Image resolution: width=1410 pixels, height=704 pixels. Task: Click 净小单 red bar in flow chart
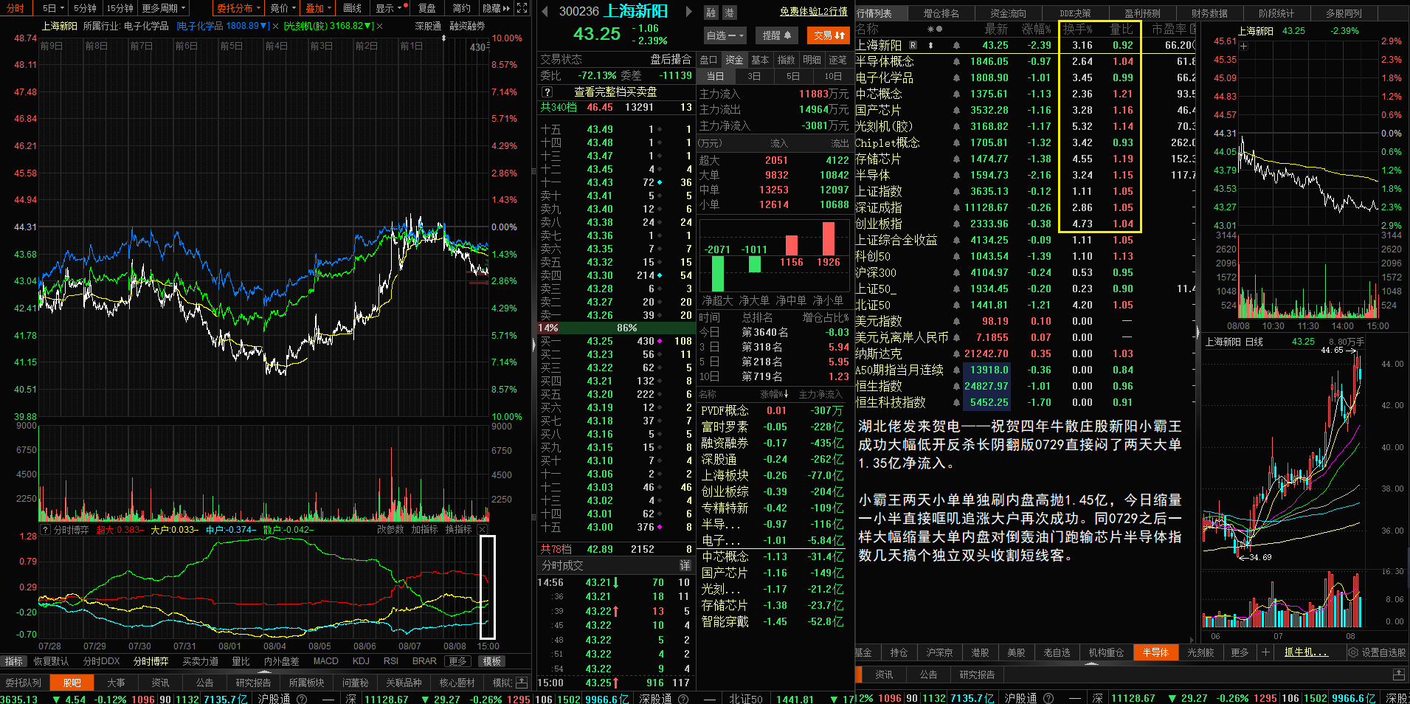tap(828, 239)
